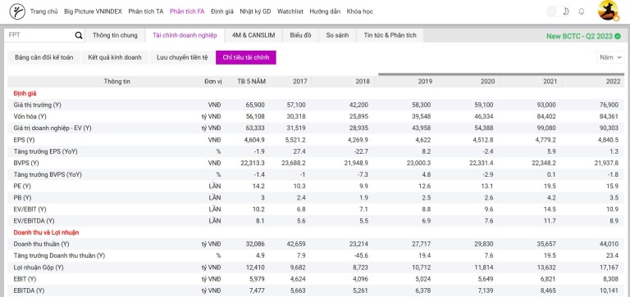The image size is (630, 297).
Task: Click the TB 5 NĂM column header
Action: coord(252,81)
